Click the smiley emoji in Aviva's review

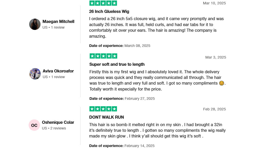pyautogui.click(x=221, y=83)
